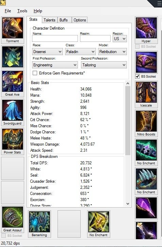The image size is (162, 247).
Task: Select the skull ring No Enchant slot
Action: [146, 152]
